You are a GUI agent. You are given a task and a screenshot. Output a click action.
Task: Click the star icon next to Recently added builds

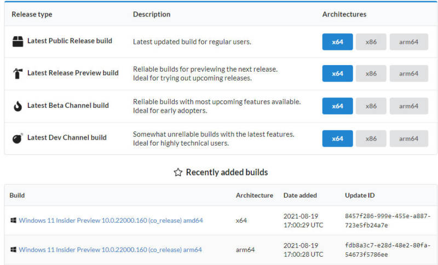pos(178,172)
